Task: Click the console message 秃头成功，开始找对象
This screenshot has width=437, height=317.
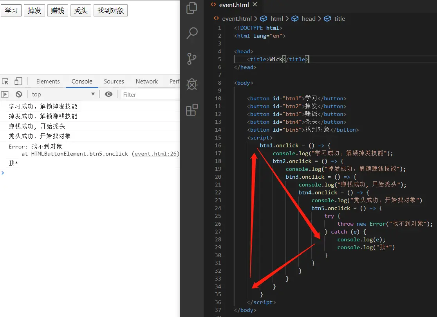Action: (x=40, y=136)
